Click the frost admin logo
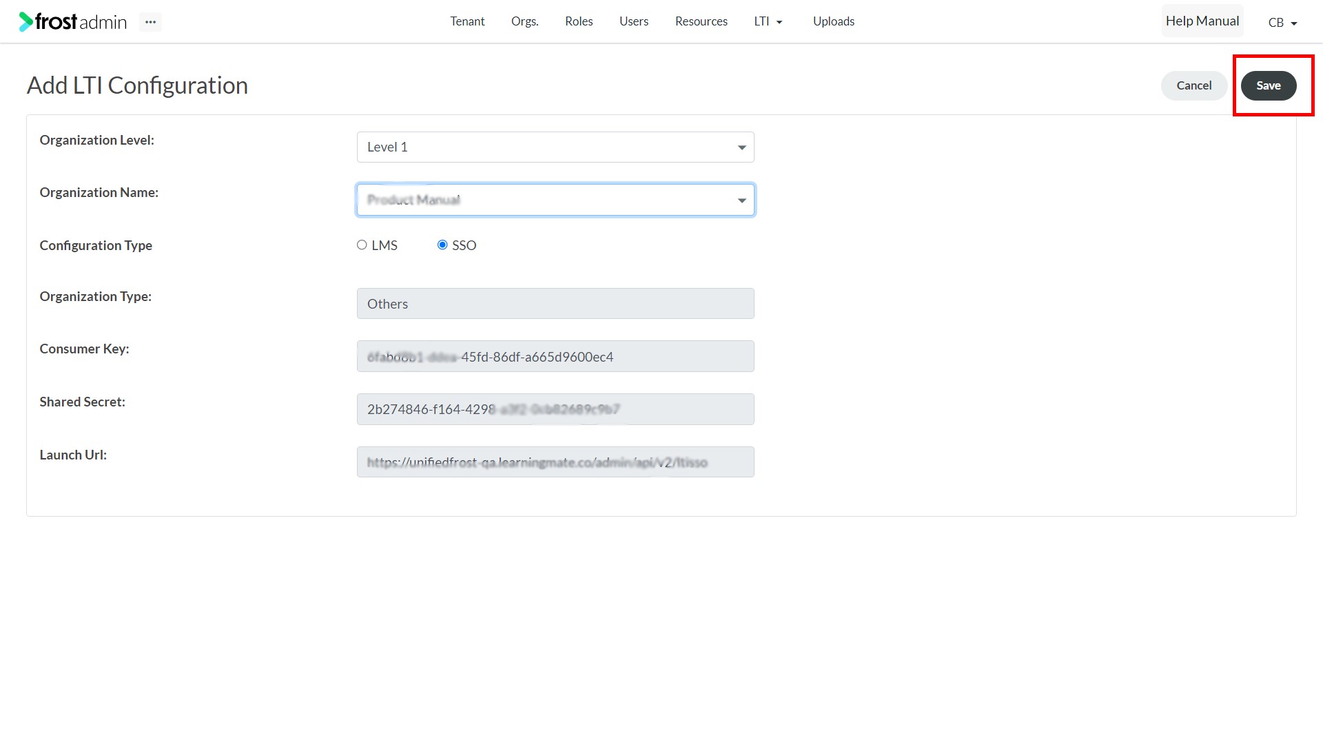The height and width of the screenshot is (744, 1323). coord(73,21)
